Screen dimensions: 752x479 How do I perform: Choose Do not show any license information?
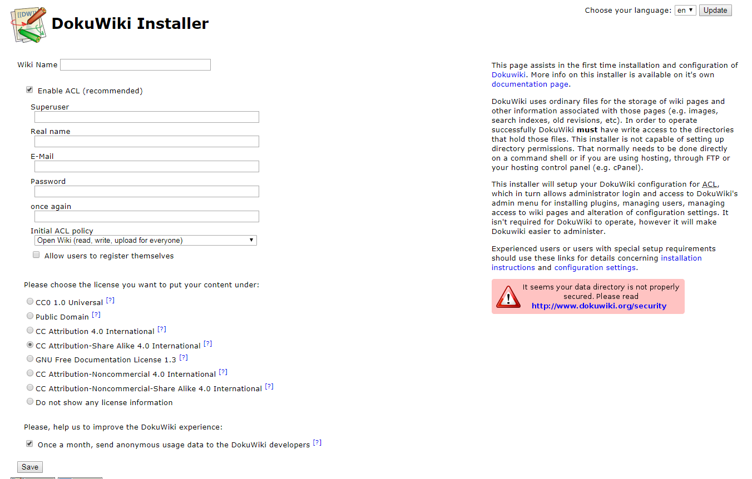tap(30, 402)
